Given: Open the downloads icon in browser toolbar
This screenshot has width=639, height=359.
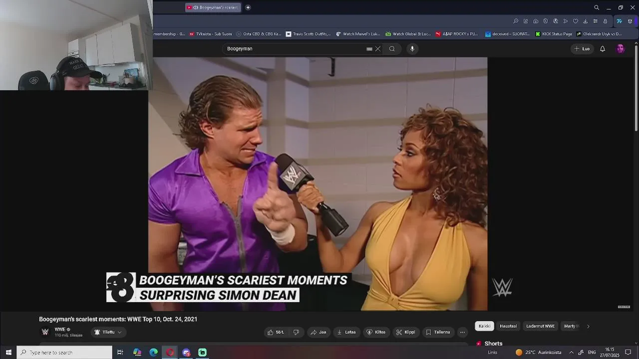Looking at the screenshot, I should pyautogui.click(x=585, y=21).
